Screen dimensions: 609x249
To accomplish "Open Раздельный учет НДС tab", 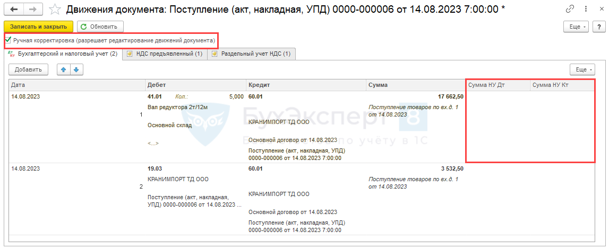I will pos(251,54).
